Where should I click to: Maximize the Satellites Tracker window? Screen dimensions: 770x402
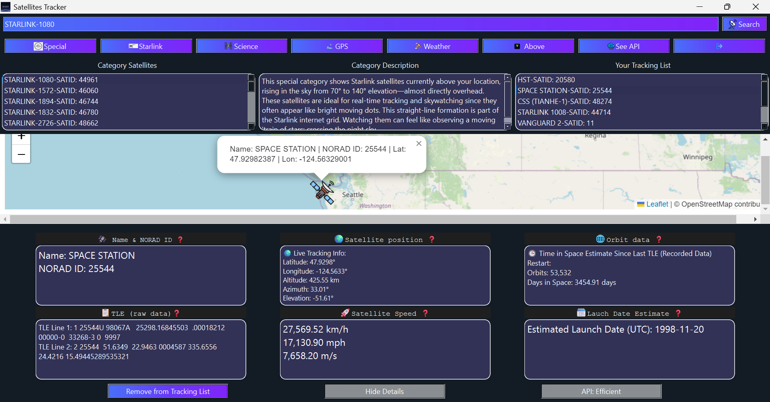point(727,7)
